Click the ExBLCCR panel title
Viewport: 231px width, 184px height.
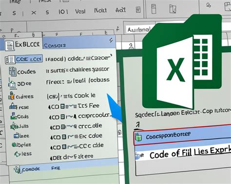click(x=27, y=44)
